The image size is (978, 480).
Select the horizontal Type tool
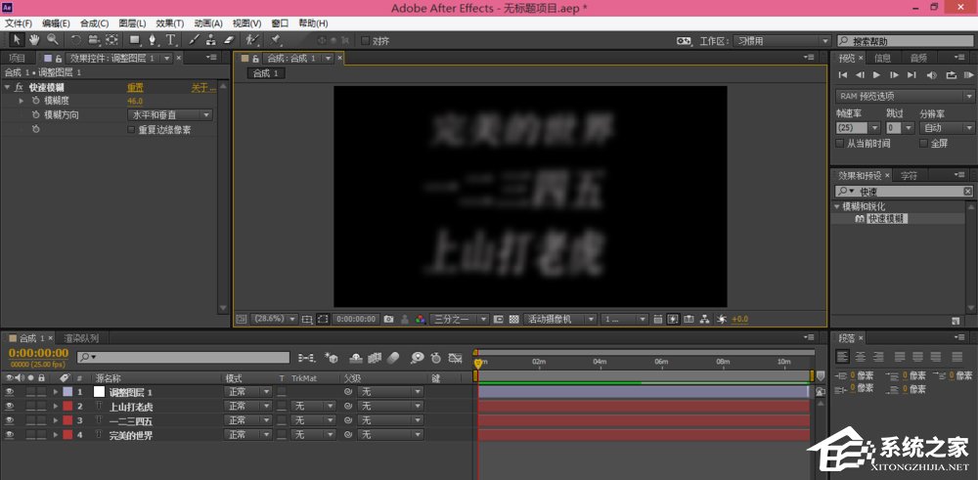coord(171,40)
